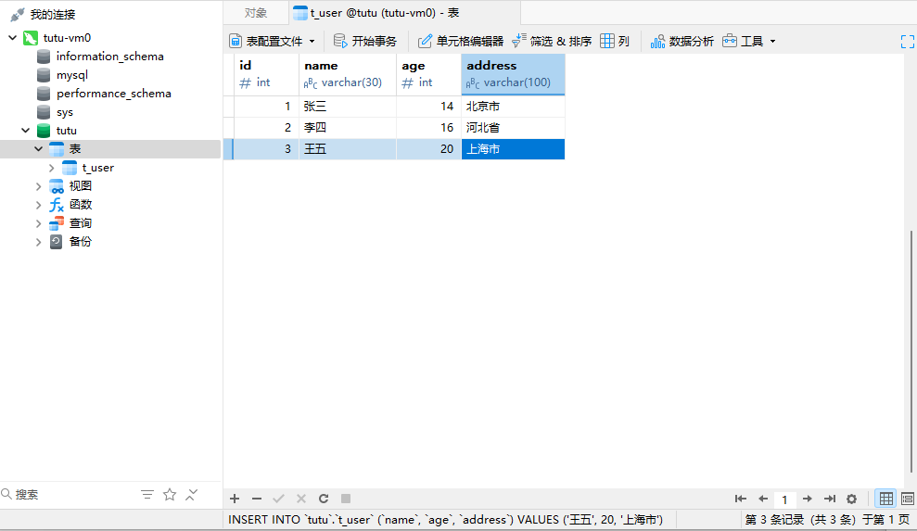Viewport: 917px width, 531px height.
Task: Collapse the 表 tables node
Action: (x=38, y=149)
